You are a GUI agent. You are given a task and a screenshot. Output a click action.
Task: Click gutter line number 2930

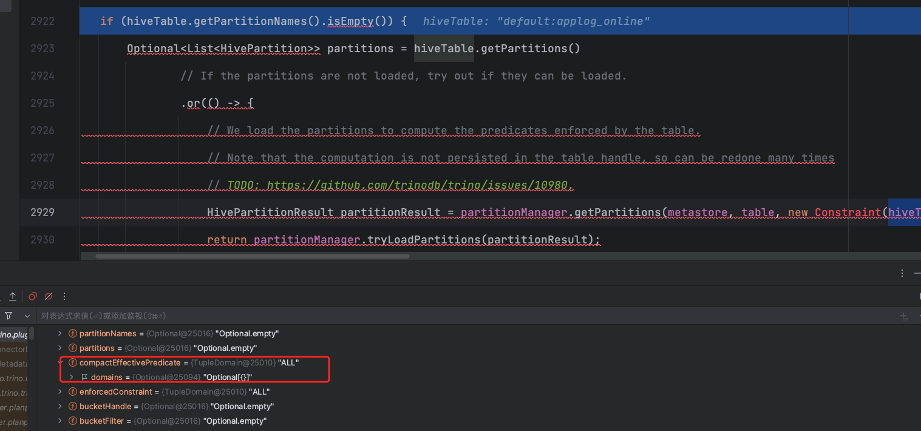point(42,239)
